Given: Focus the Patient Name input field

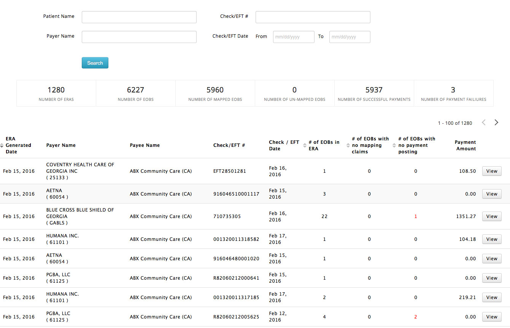Looking at the screenshot, I should [139, 17].
